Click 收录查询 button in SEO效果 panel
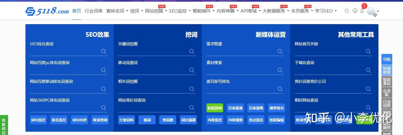 click(100, 120)
